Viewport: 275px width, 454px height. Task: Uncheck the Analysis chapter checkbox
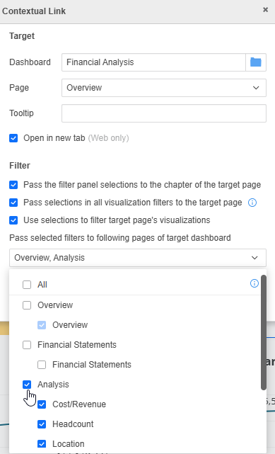click(27, 385)
